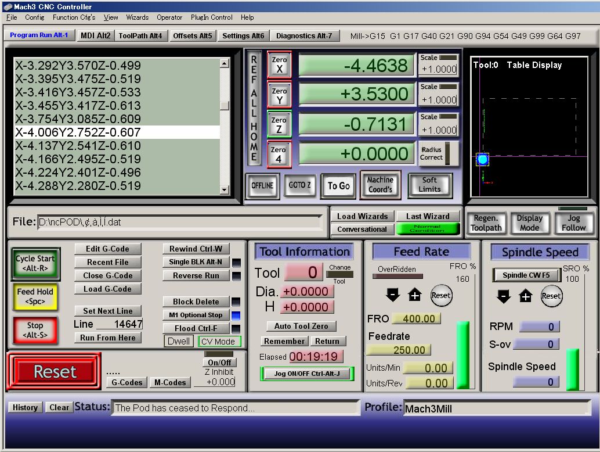Increase spindle speed with plus arrow

click(525, 296)
